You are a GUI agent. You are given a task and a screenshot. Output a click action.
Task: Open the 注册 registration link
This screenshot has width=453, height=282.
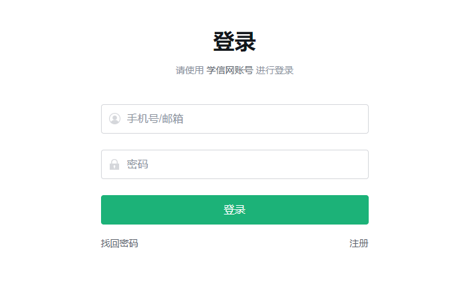click(x=359, y=243)
